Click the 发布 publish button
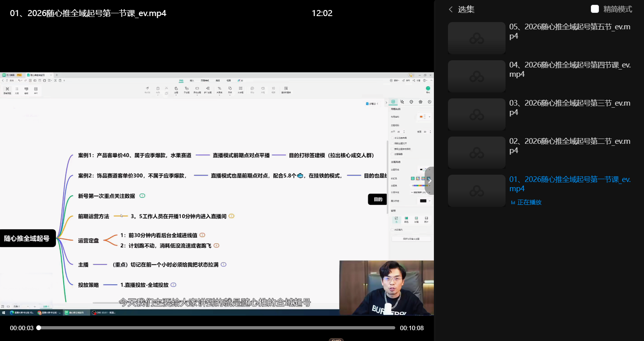644x341 pixels. click(x=406, y=80)
